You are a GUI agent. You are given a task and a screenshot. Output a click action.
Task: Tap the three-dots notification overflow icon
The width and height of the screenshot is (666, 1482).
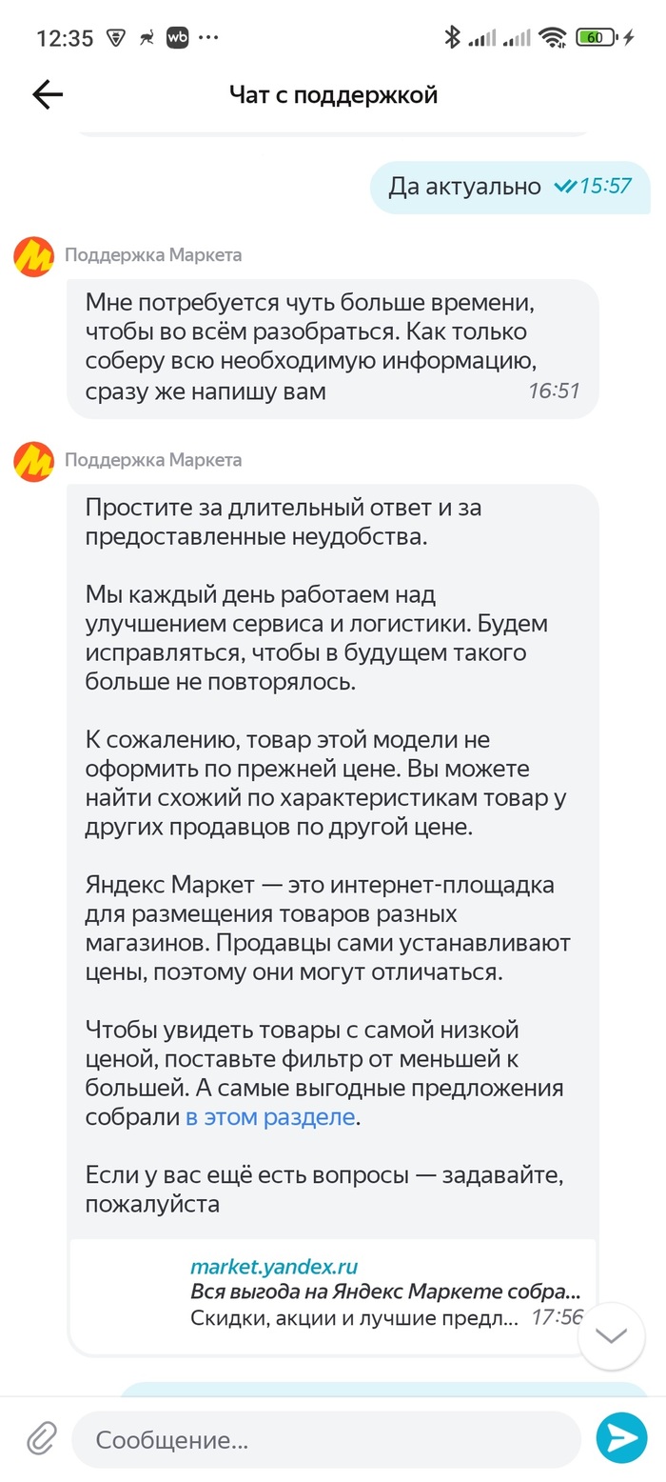pyautogui.click(x=208, y=38)
